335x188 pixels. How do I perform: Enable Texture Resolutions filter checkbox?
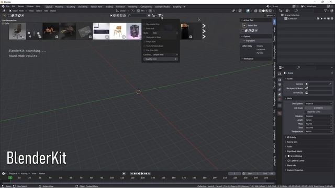(x=144, y=46)
